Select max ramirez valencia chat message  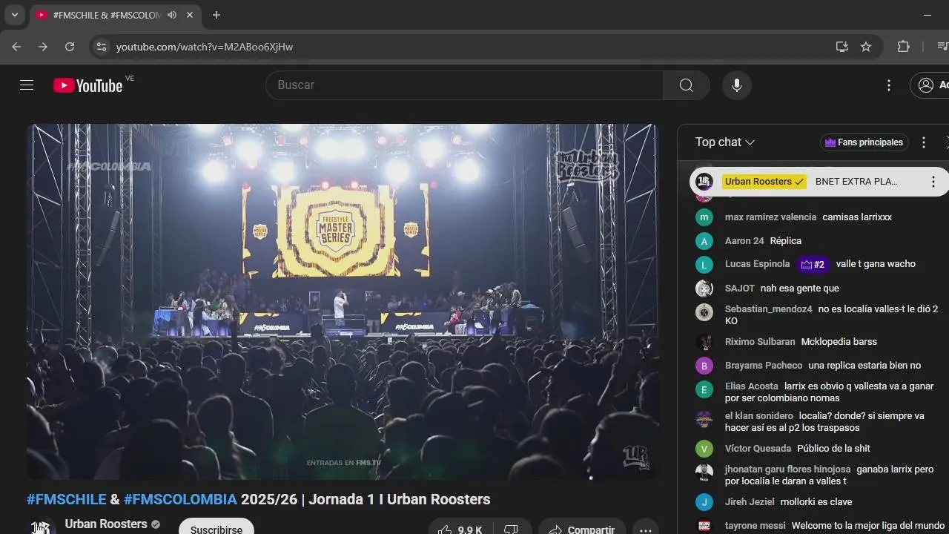point(813,217)
